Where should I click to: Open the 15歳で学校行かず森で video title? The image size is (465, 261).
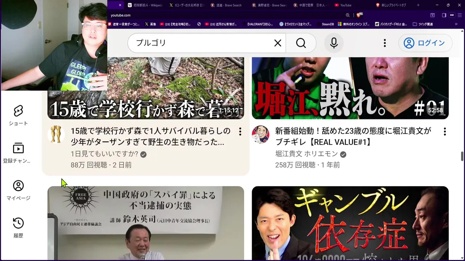pyautogui.click(x=150, y=136)
